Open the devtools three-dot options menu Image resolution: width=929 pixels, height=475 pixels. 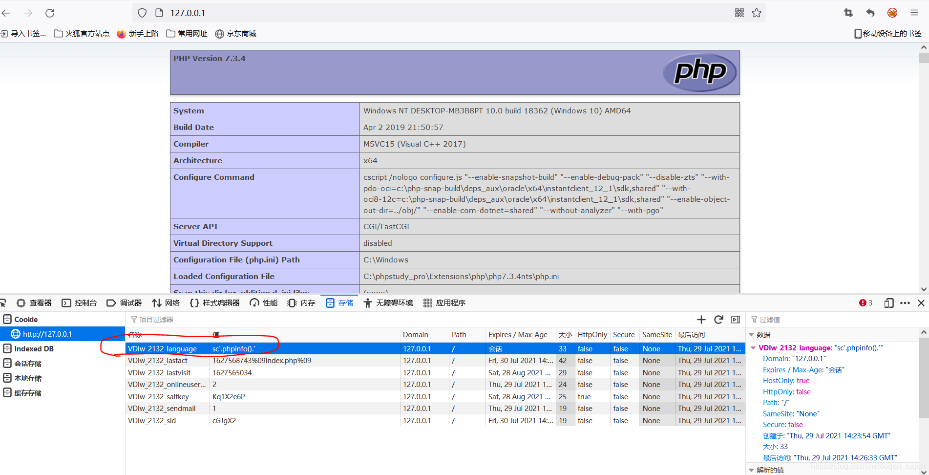click(x=905, y=303)
